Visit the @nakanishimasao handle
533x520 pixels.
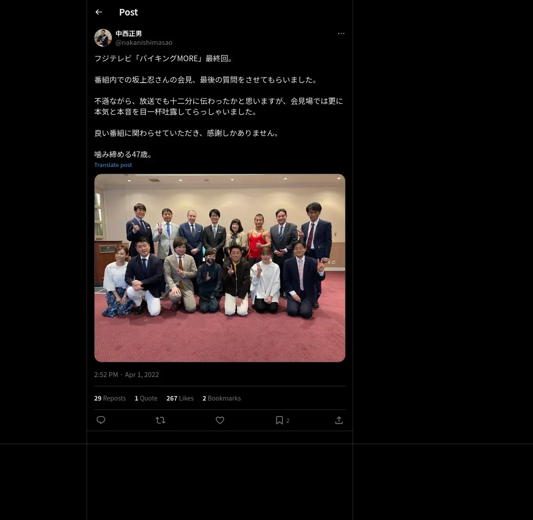(144, 43)
